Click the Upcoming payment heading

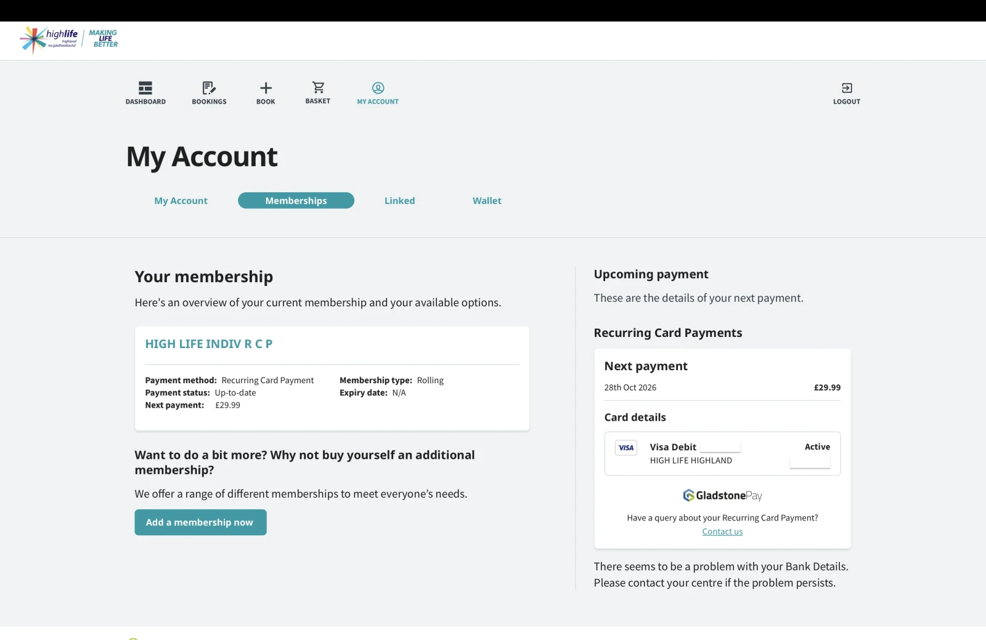click(x=651, y=274)
